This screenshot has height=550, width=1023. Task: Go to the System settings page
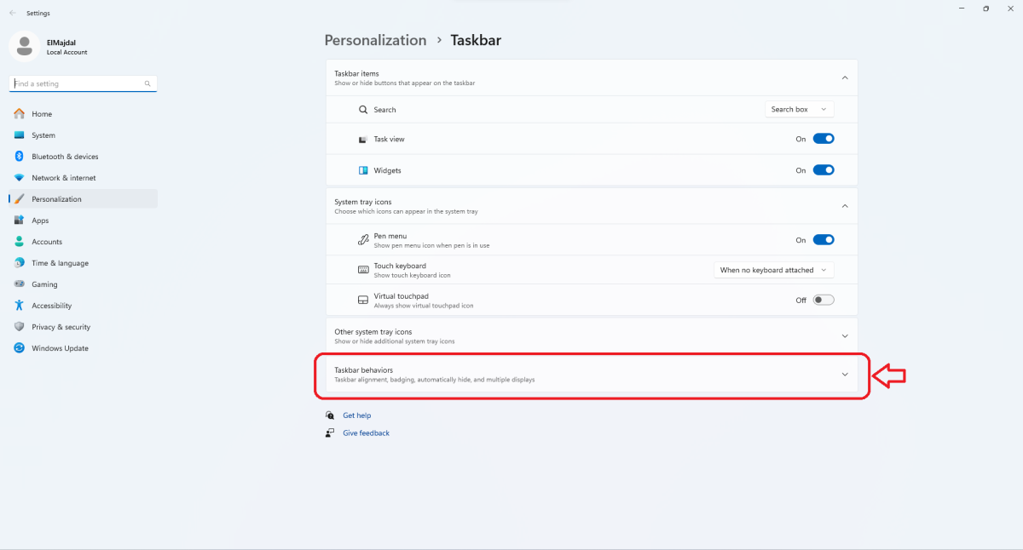[x=43, y=135]
